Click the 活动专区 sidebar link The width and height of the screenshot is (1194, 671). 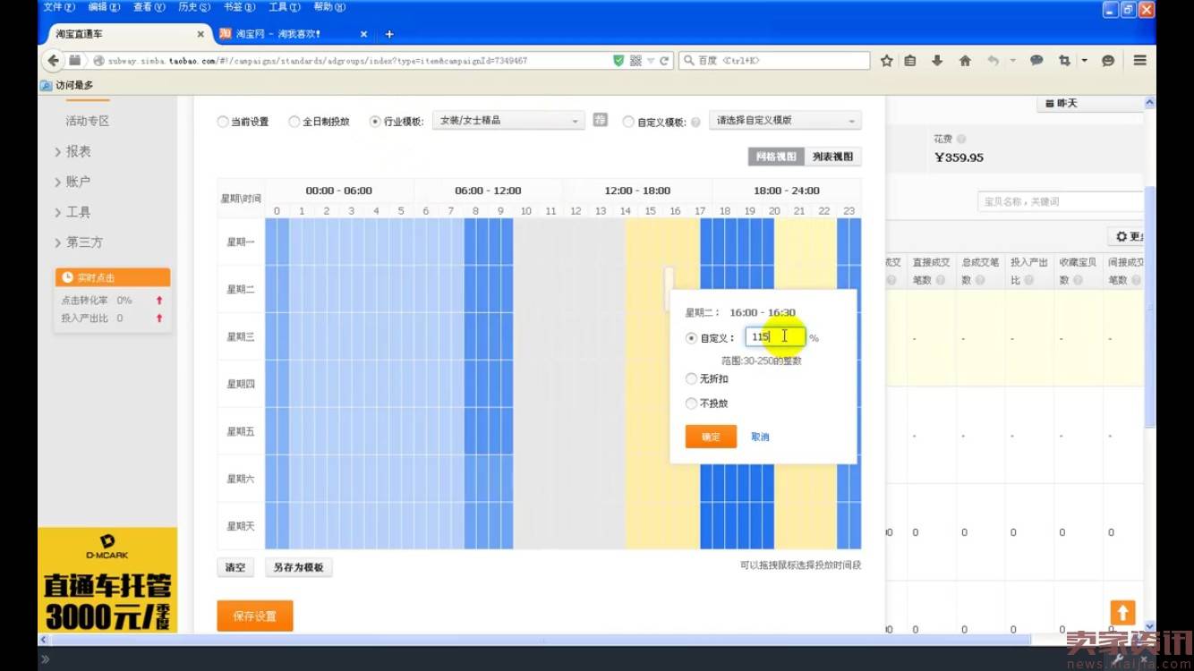click(x=87, y=121)
